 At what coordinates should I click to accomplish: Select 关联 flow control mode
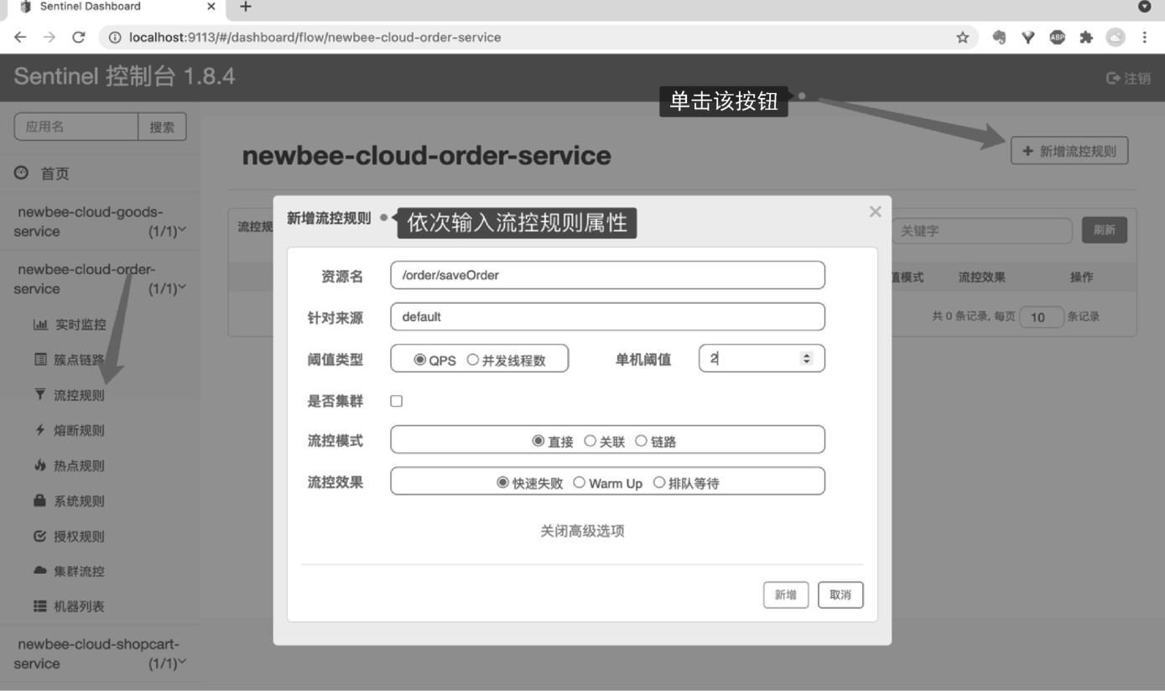(590, 440)
